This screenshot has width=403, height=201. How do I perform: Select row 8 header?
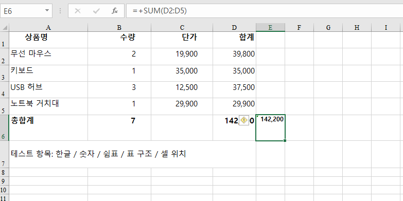click(x=4, y=172)
